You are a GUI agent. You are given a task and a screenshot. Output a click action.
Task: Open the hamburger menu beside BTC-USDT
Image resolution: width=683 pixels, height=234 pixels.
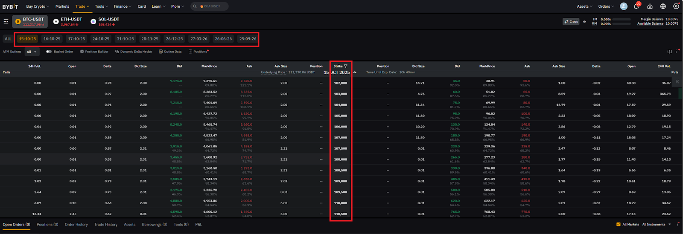6,21
